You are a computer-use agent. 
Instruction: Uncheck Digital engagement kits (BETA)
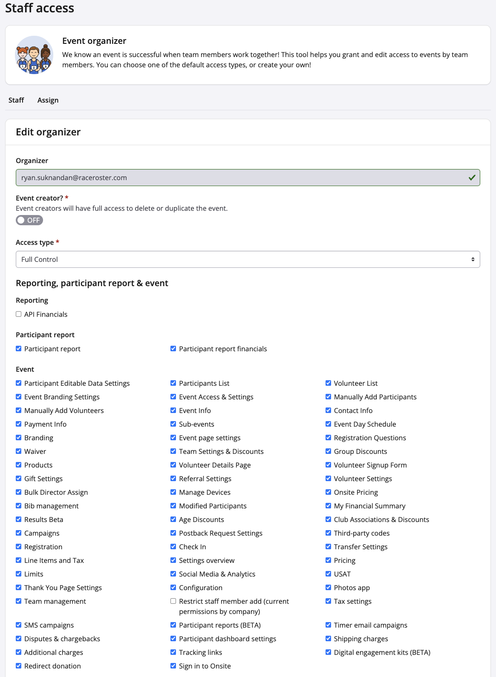pyautogui.click(x=329, y=652)
